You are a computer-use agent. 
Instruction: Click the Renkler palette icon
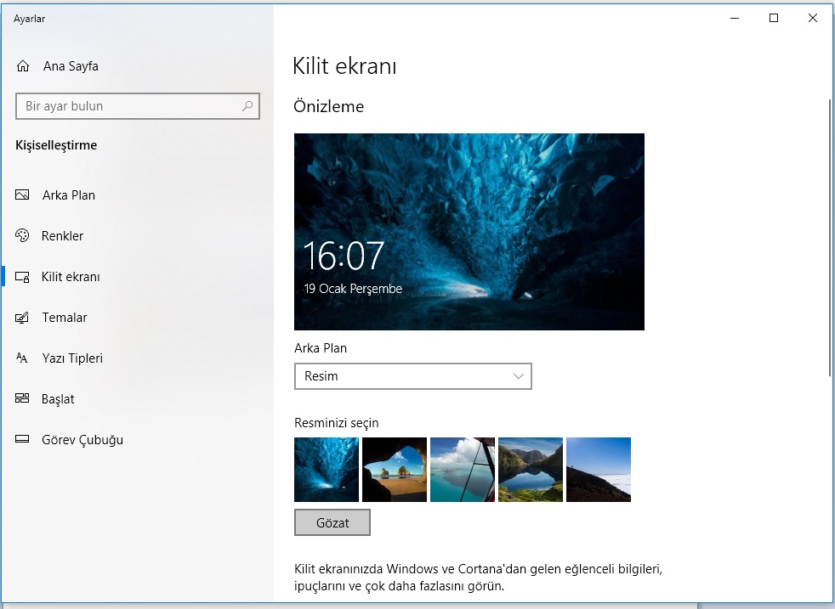point(22,235)
